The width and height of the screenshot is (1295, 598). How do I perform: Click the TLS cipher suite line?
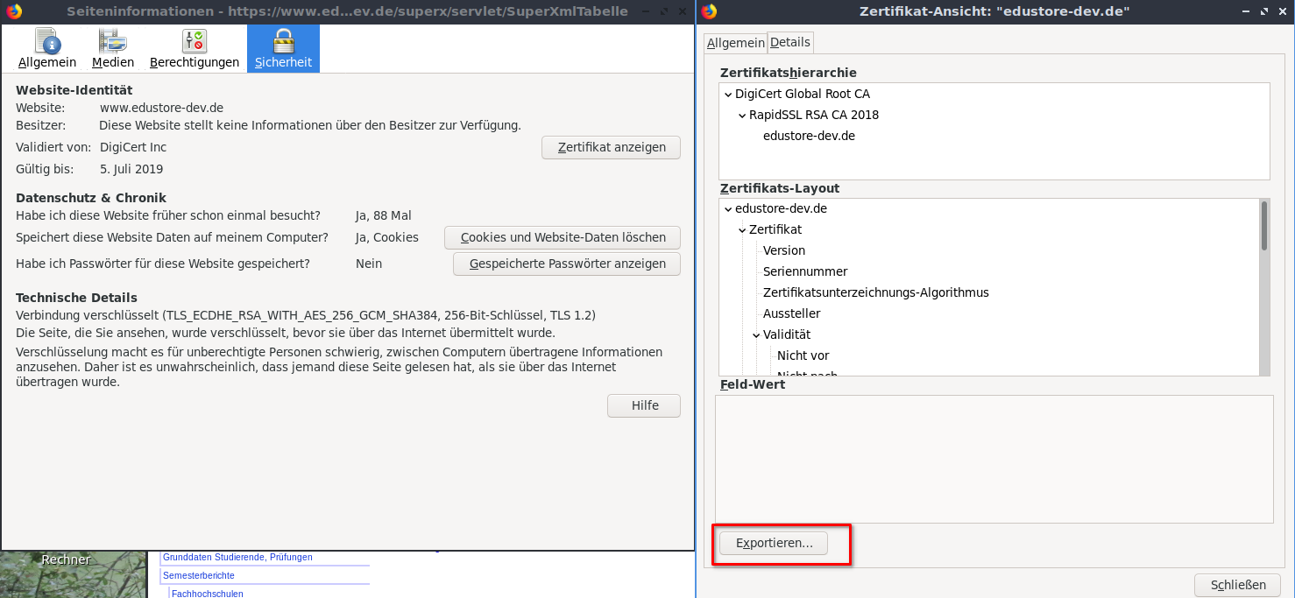[x=306, y=315]
